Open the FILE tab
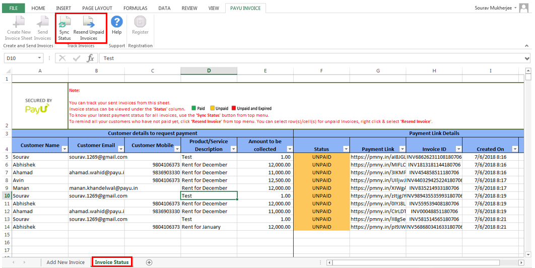Image resolution: width=535 pixels, height=268 pixels. [x=14, y=8]
